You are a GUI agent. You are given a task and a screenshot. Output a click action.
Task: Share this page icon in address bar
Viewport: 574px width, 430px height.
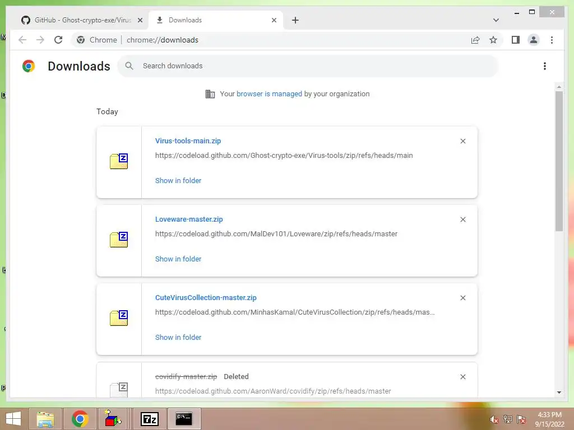(475, 40)
